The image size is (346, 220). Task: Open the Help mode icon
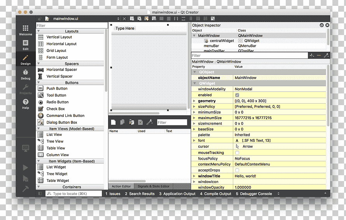[x=25, y=104]
